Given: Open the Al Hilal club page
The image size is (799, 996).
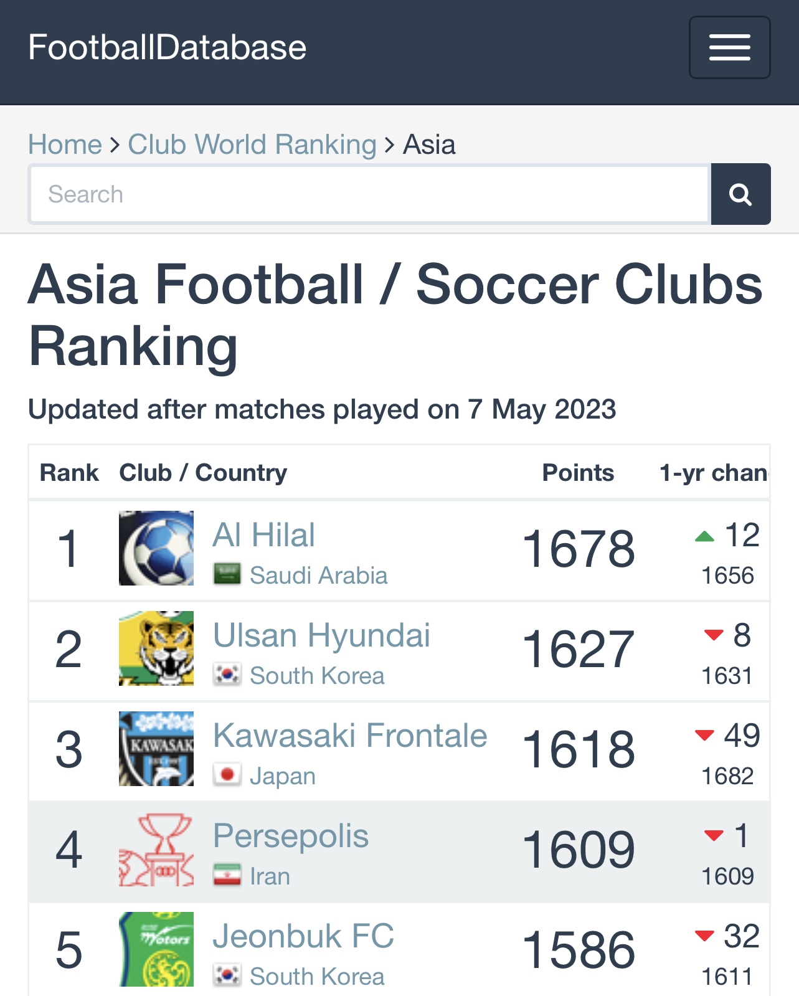Looking at the screenshot, I should pyautogui.click(x=264, y=535).
